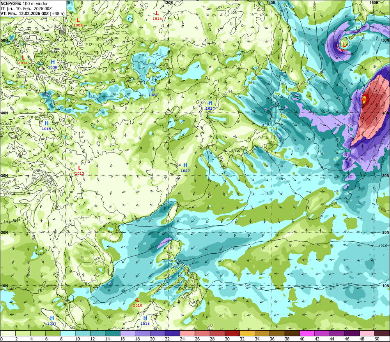This screenshot has height=342, width=390.
Task: Click the 'NCEP/GFS: 100 m vindur' title text
Action: pyautogui.click(x=24, y=4)
